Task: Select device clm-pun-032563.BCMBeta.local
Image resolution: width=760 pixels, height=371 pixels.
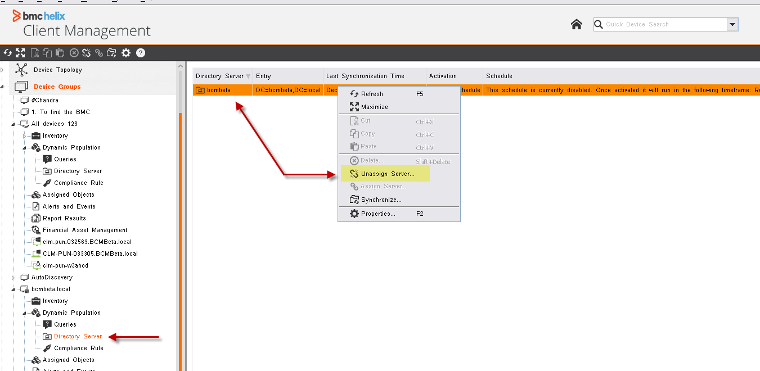Action: [87, 242]
